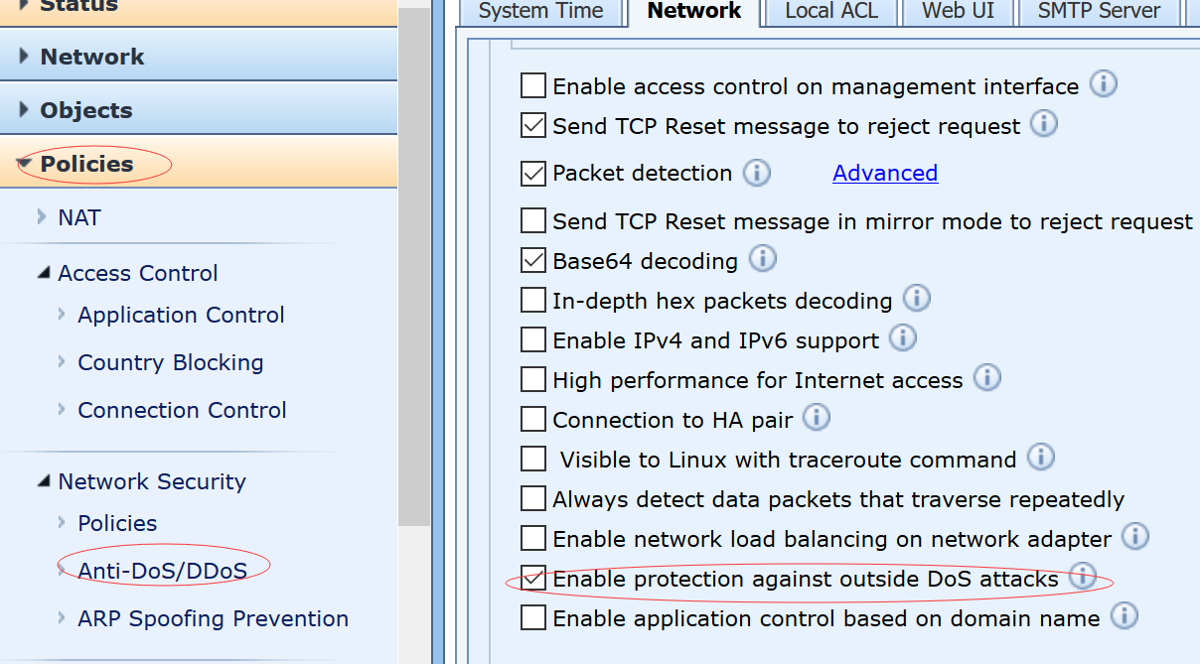This screenshot has height=664, width=1200.
Task: Open info icon for outside DoS attacks protection
Action: (x=1083, y=577)
